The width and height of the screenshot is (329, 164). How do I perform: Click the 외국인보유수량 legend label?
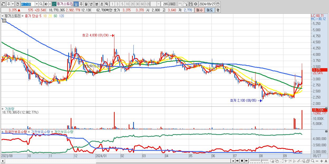coord(16,132)
